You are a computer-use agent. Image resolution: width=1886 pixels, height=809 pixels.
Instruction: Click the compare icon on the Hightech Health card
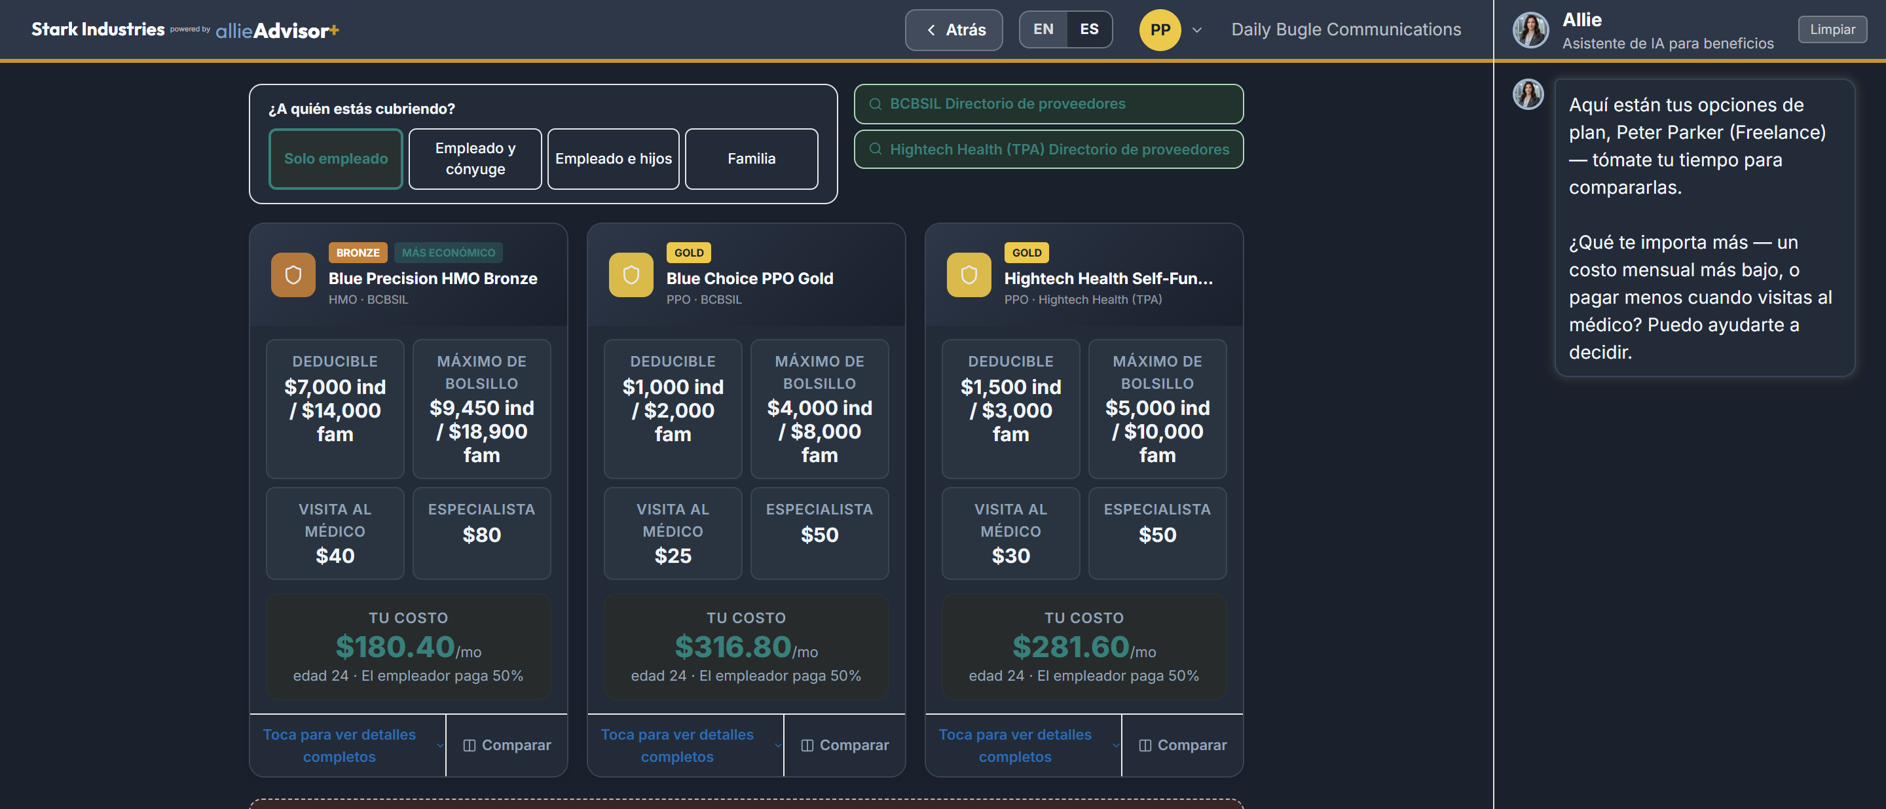(1145, 746)
